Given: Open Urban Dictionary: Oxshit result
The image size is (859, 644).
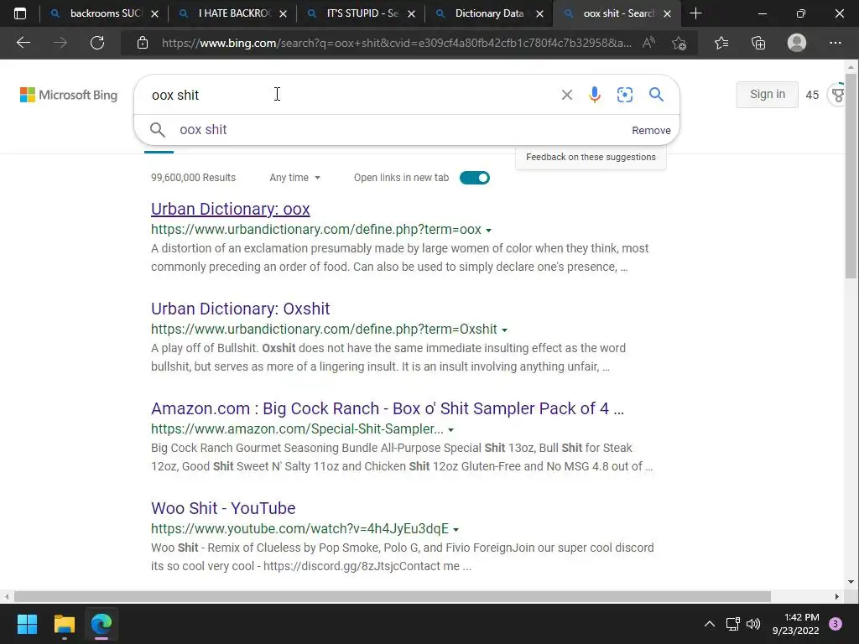Looking at the screenshot, I should tap(240, 309).
